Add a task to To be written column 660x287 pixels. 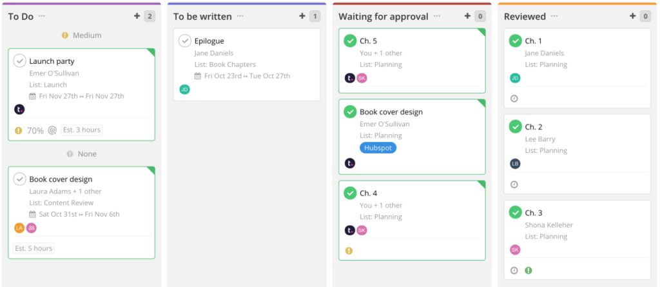point(302,16)
